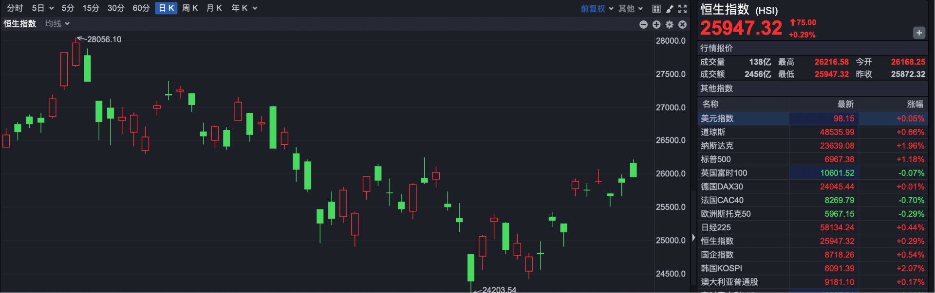Collapse the right panel with arrow handle

693,238
